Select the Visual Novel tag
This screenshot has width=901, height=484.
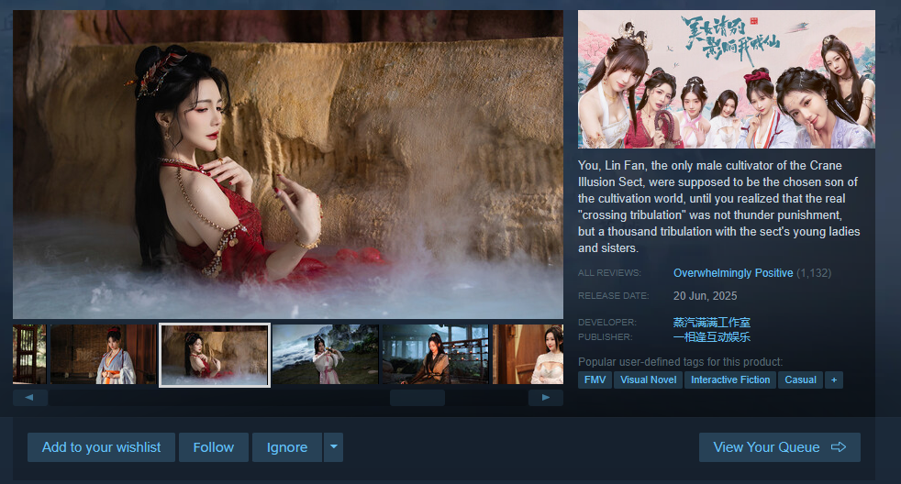[648, 379]
